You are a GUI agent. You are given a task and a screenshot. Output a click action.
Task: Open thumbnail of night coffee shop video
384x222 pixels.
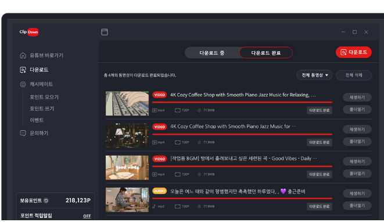[x=127, y=135]
